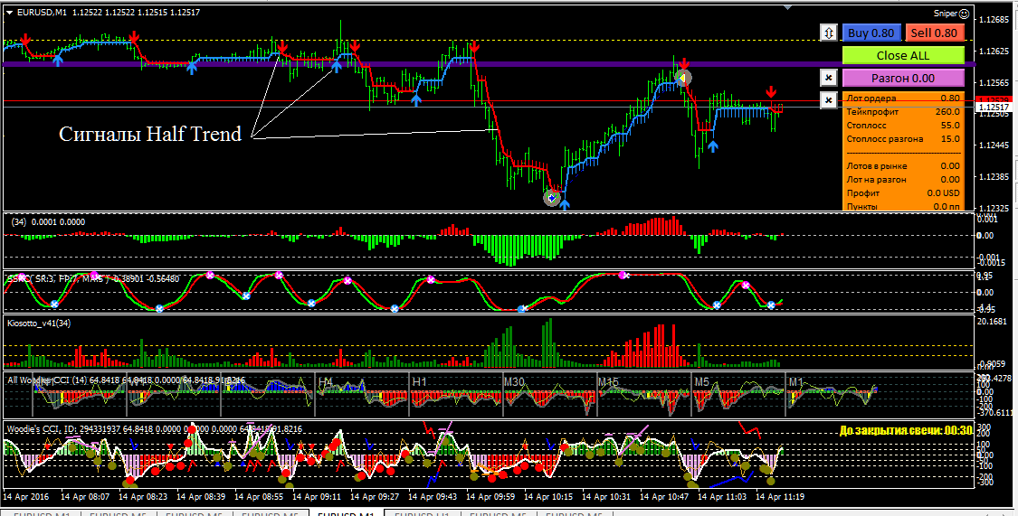
Task: Click the M15 label in All Woodies CCI
Action: (610, 382)
